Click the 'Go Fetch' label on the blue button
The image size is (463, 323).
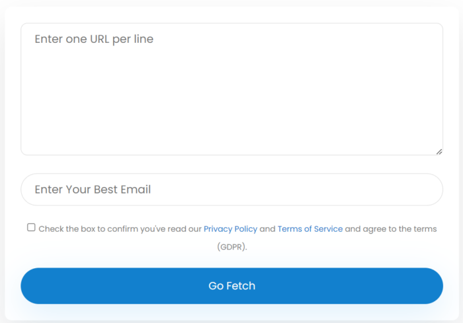(232, 286)
